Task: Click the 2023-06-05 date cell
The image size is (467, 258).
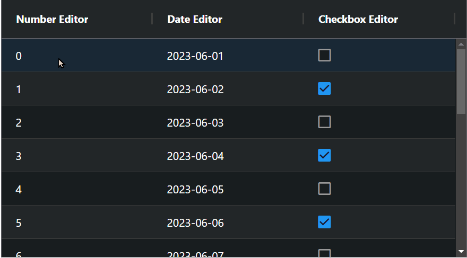Action: coord(195,189)
